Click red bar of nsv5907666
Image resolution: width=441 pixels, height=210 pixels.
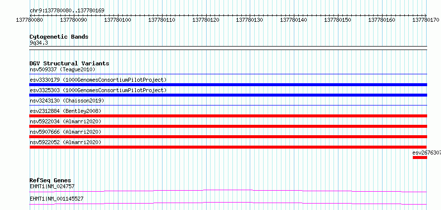(x=228, y=137)
